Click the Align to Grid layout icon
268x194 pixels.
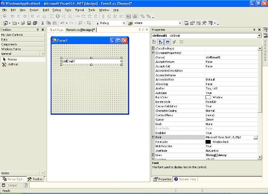[5, 16]
